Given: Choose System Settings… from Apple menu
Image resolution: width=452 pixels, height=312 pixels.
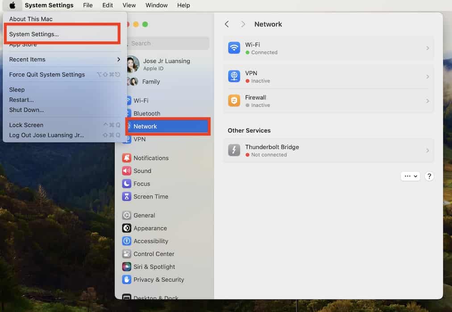Looking at the screenshot, I should [34, 34].
